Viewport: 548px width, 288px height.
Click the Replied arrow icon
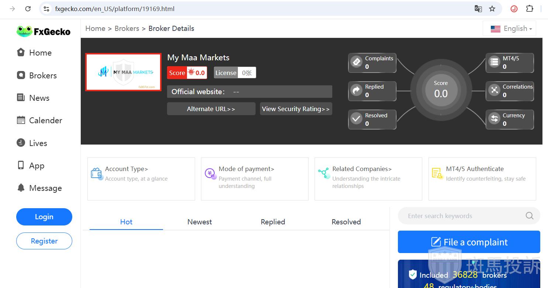[356, 90]
